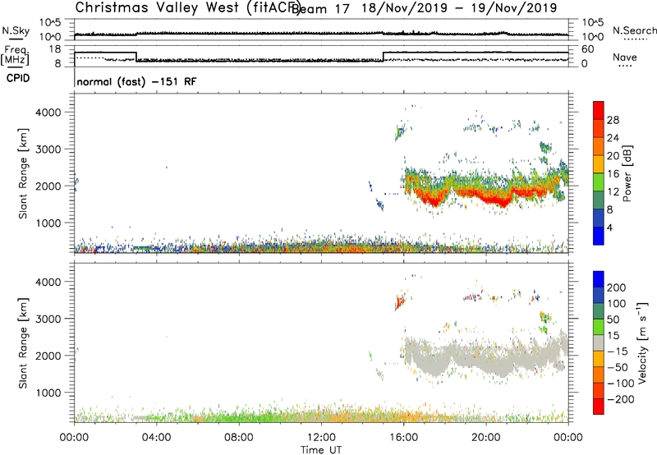
Task: Click the date range '18/Nov/2019 – 19/Nov/2019'
Action: coord(459,8)
